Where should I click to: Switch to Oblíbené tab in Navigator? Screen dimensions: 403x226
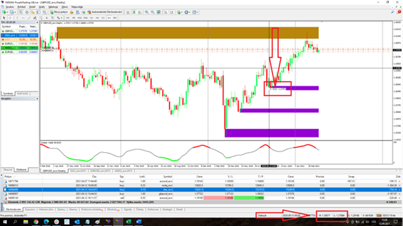[x=21, y=170]
